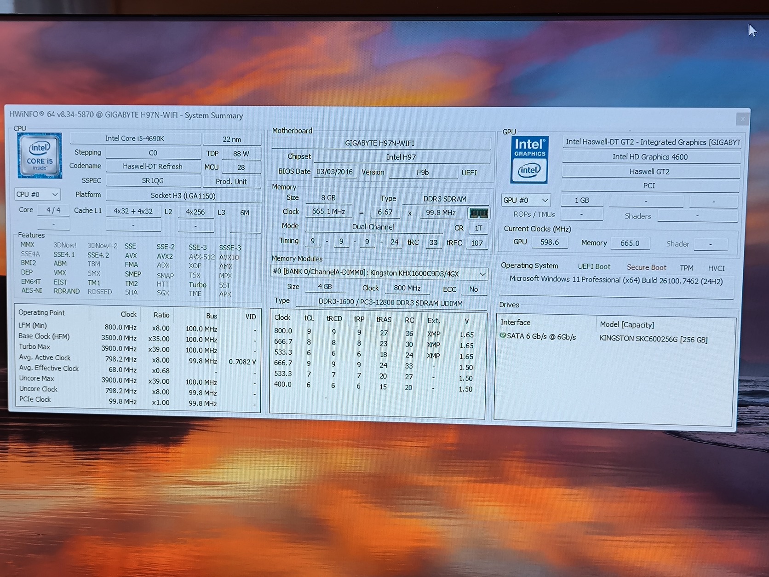769x577 pixels.
Task: Close the HWiNFO System Summary window
Action: pos(742,119)
